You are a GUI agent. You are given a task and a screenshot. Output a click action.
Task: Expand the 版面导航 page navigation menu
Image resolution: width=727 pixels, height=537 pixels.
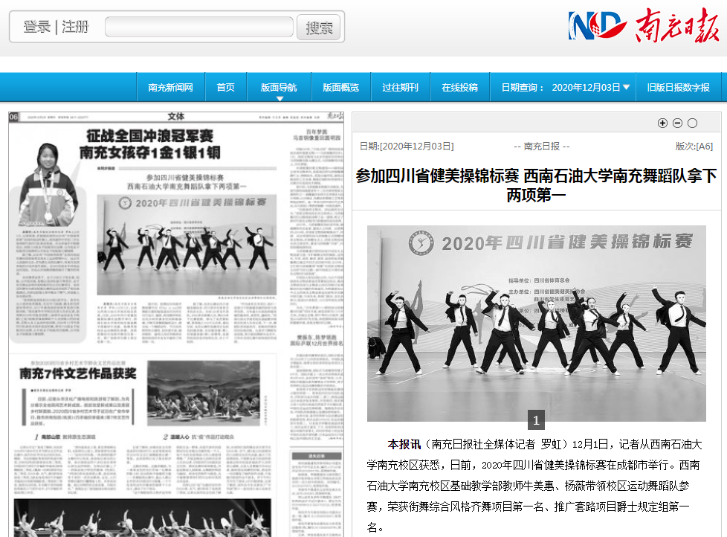coord(279,88)
